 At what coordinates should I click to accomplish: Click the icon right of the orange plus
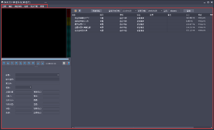pyautogui.click(x=80, y=11)
